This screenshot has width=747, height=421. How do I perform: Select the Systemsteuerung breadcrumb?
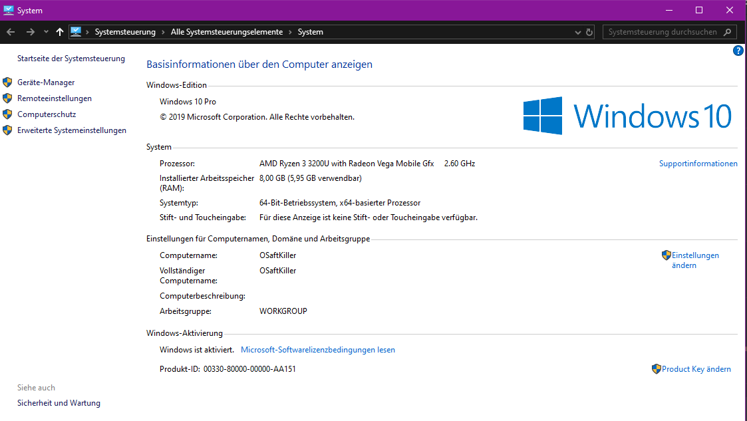[125, 32]
